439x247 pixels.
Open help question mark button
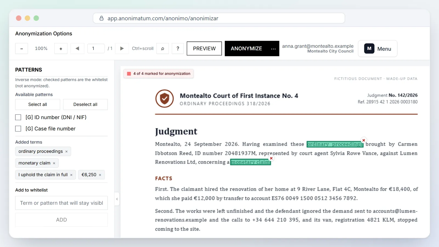click(178, 49)
